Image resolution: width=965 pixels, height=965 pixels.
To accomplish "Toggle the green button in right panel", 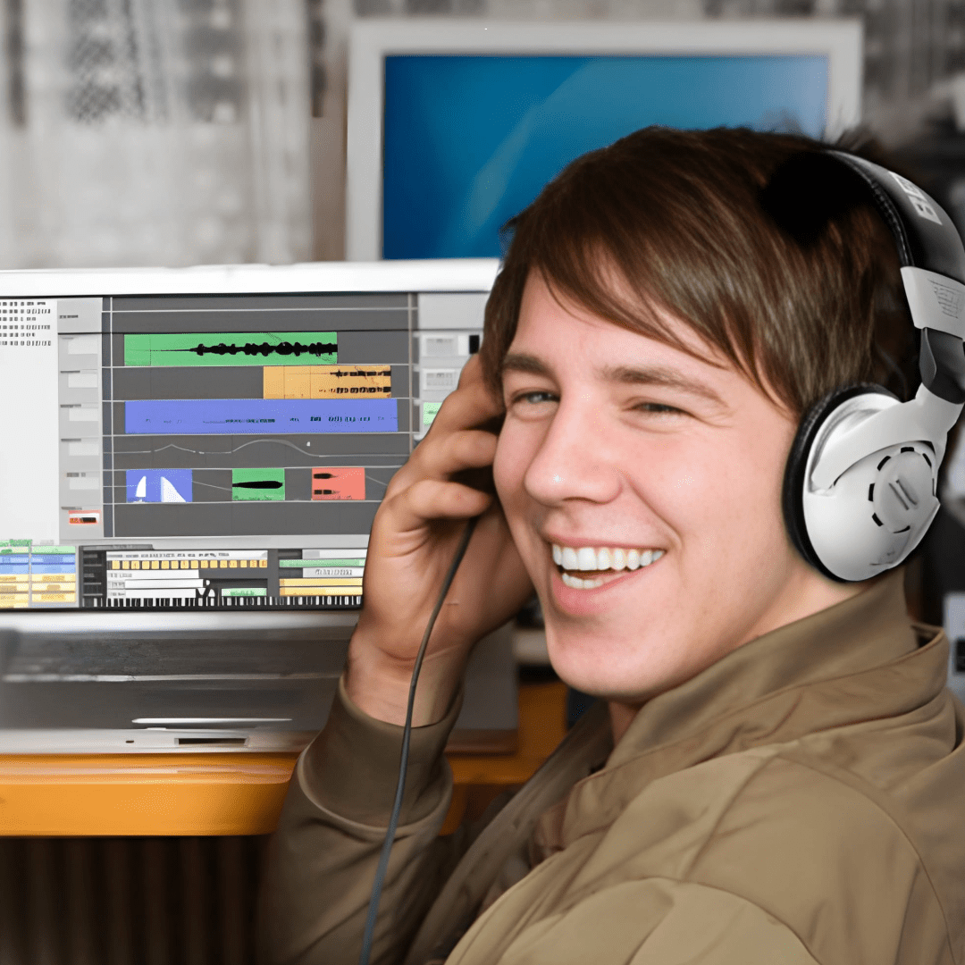I will pyautogui.click(x=432, y=412).
